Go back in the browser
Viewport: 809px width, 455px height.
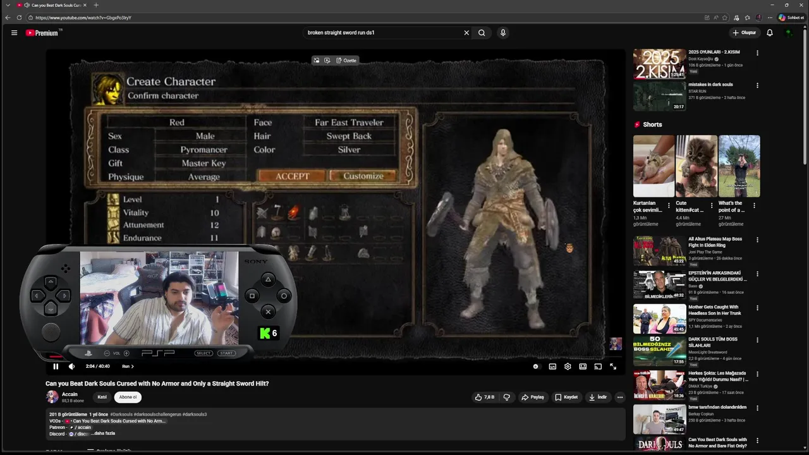(x=8, y=18)
